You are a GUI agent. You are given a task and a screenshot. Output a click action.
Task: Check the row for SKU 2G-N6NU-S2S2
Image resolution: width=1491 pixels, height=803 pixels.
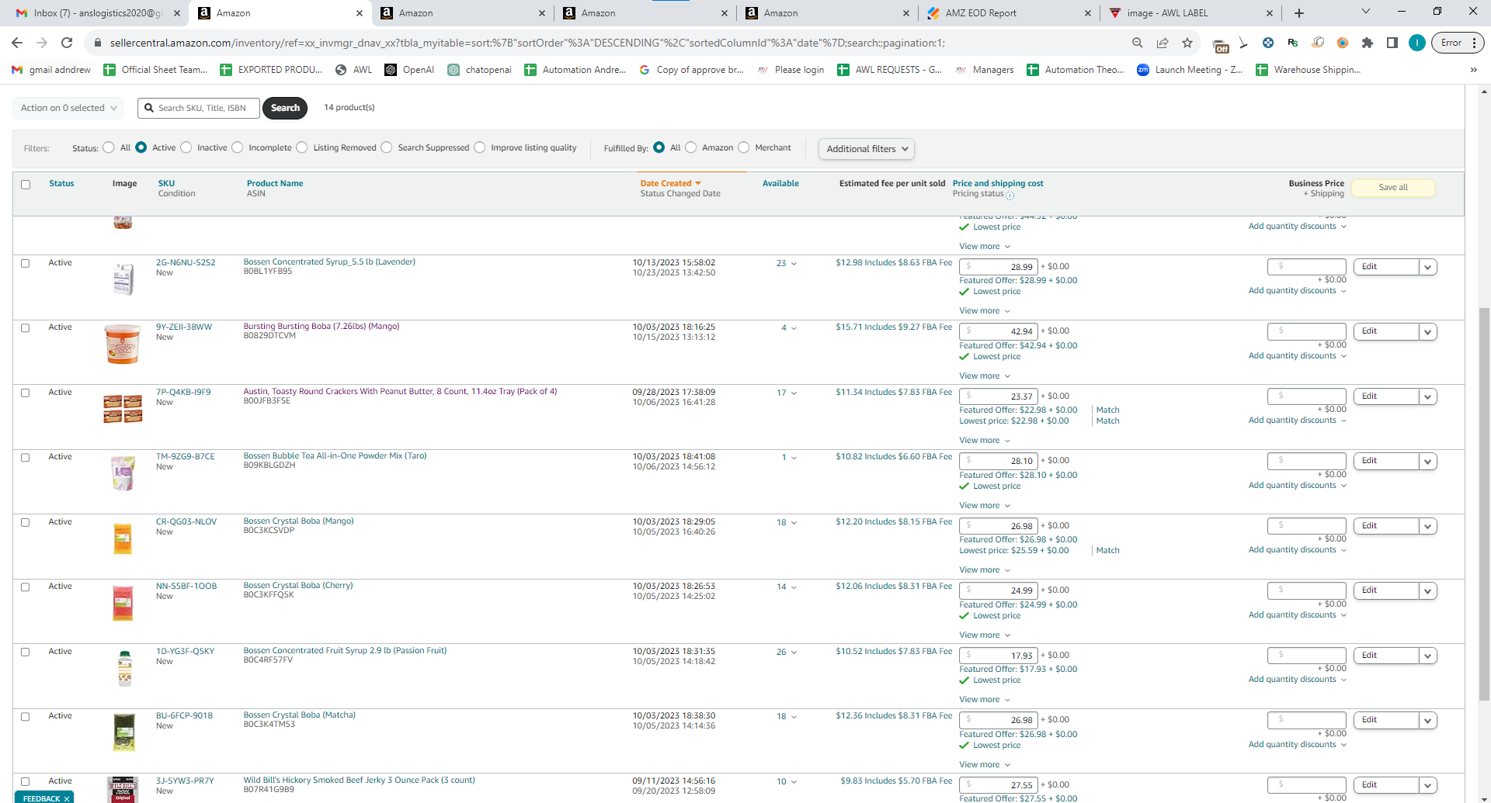(x=26, y=264)
